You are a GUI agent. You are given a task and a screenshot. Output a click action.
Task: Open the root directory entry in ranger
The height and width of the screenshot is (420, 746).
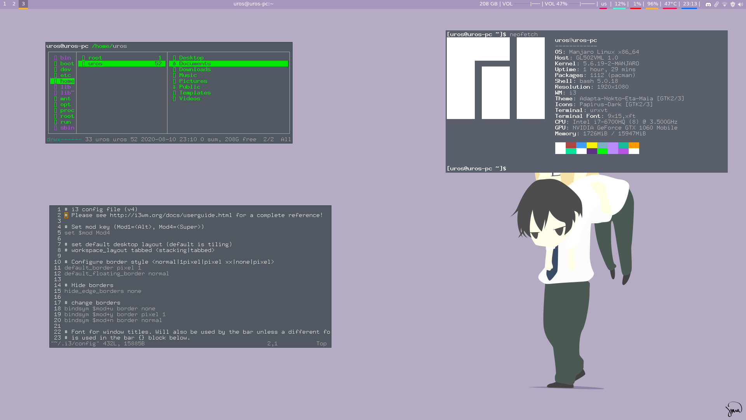(96, 58)
